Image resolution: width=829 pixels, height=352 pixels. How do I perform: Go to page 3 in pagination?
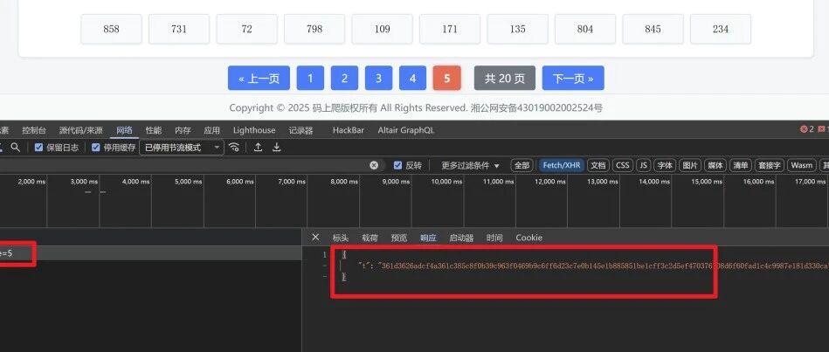(378, 79)
